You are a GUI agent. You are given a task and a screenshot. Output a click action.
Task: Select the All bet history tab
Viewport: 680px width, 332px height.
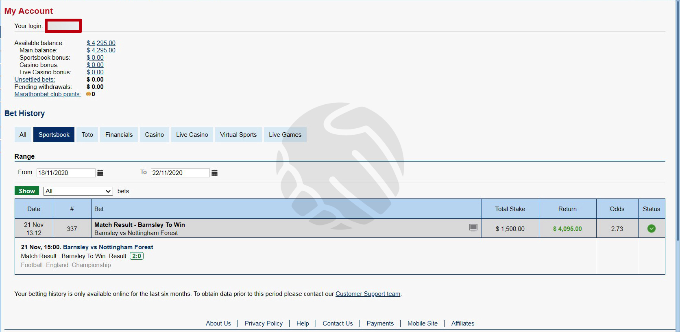point(23,135)
